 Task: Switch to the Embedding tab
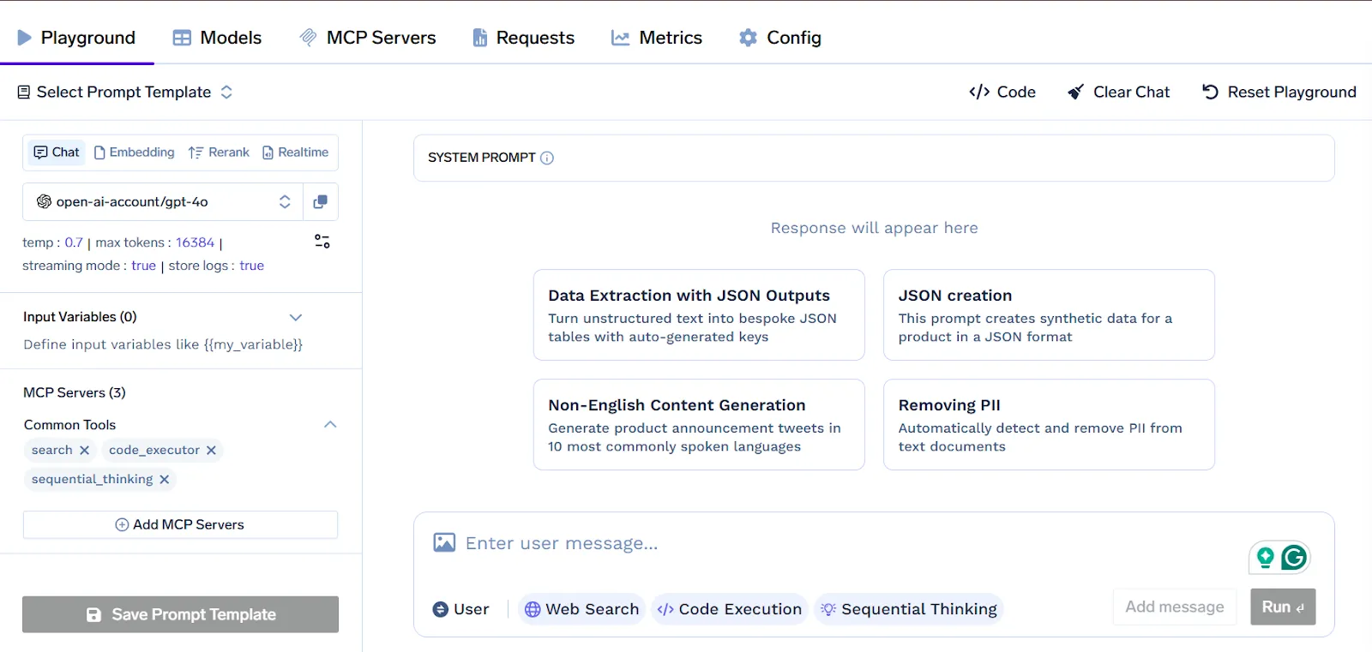[x=135, y=153]
